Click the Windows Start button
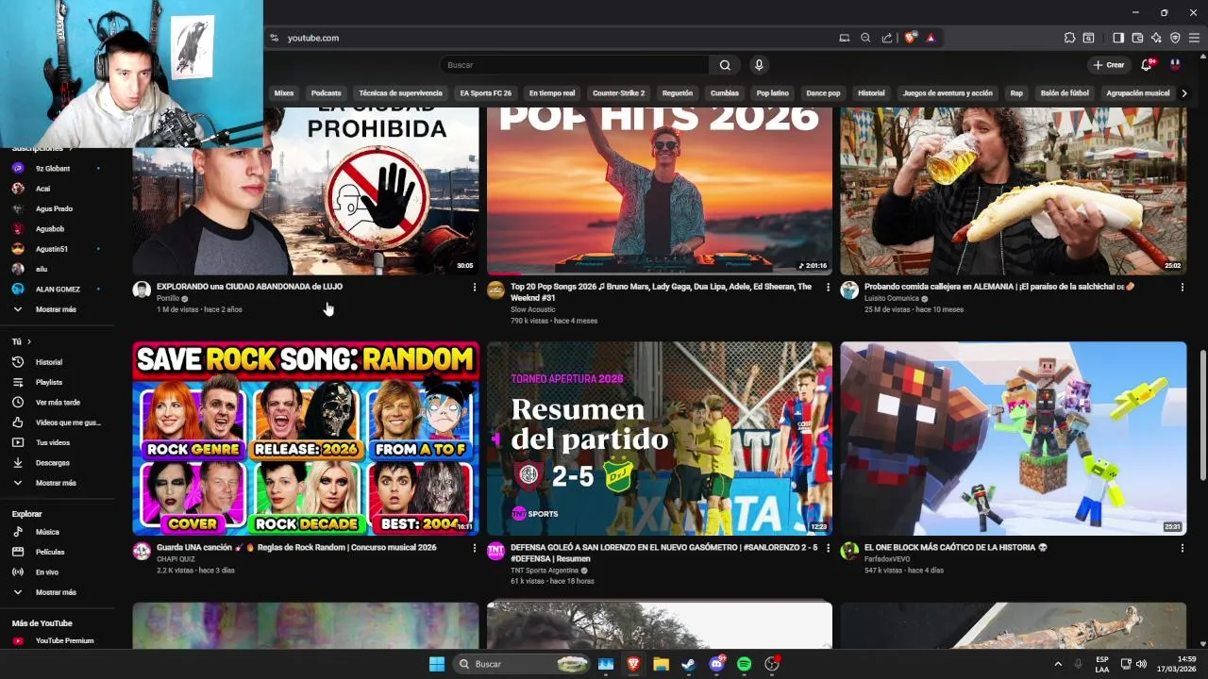Screen dimensions: 1208x679 coord(437,664)
